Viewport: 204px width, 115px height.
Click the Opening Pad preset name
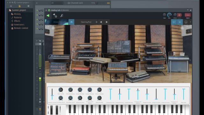[86, 22]
